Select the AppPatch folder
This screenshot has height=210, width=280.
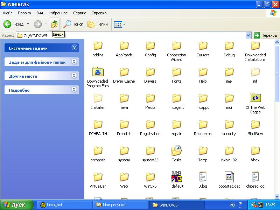[x=124, y=49]
